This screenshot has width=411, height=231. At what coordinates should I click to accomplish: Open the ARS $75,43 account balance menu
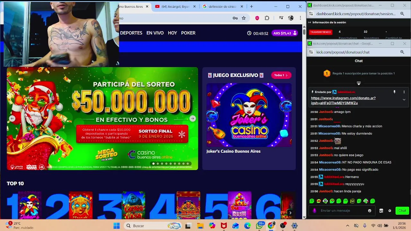click(285, 33)
